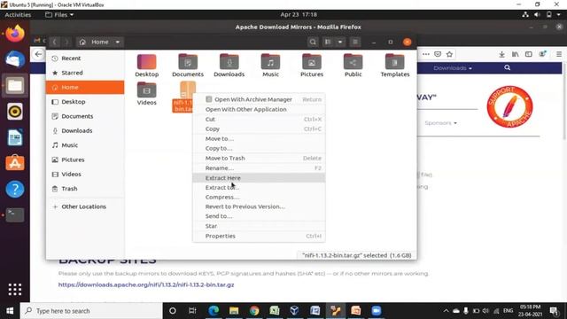Open Pictures in Files sidebar
This screenshot has height=319, width=567.
[x=85, y=159]
